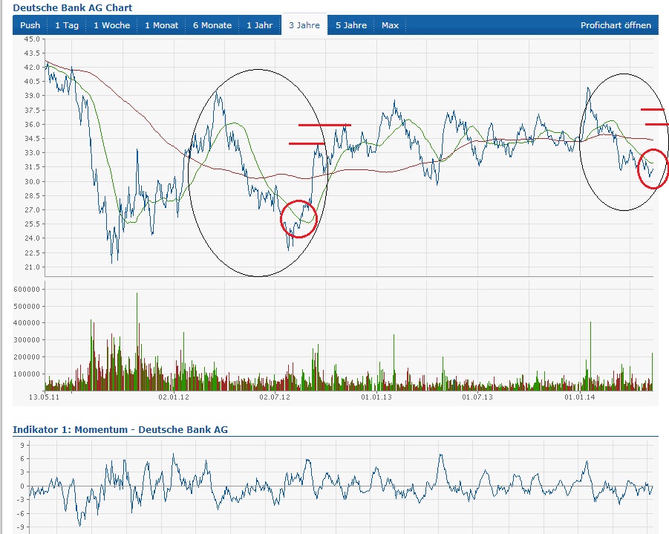Switch chart to 1 Woche range
The width and height of the screenshot is (669, 534).
[112, 25]
